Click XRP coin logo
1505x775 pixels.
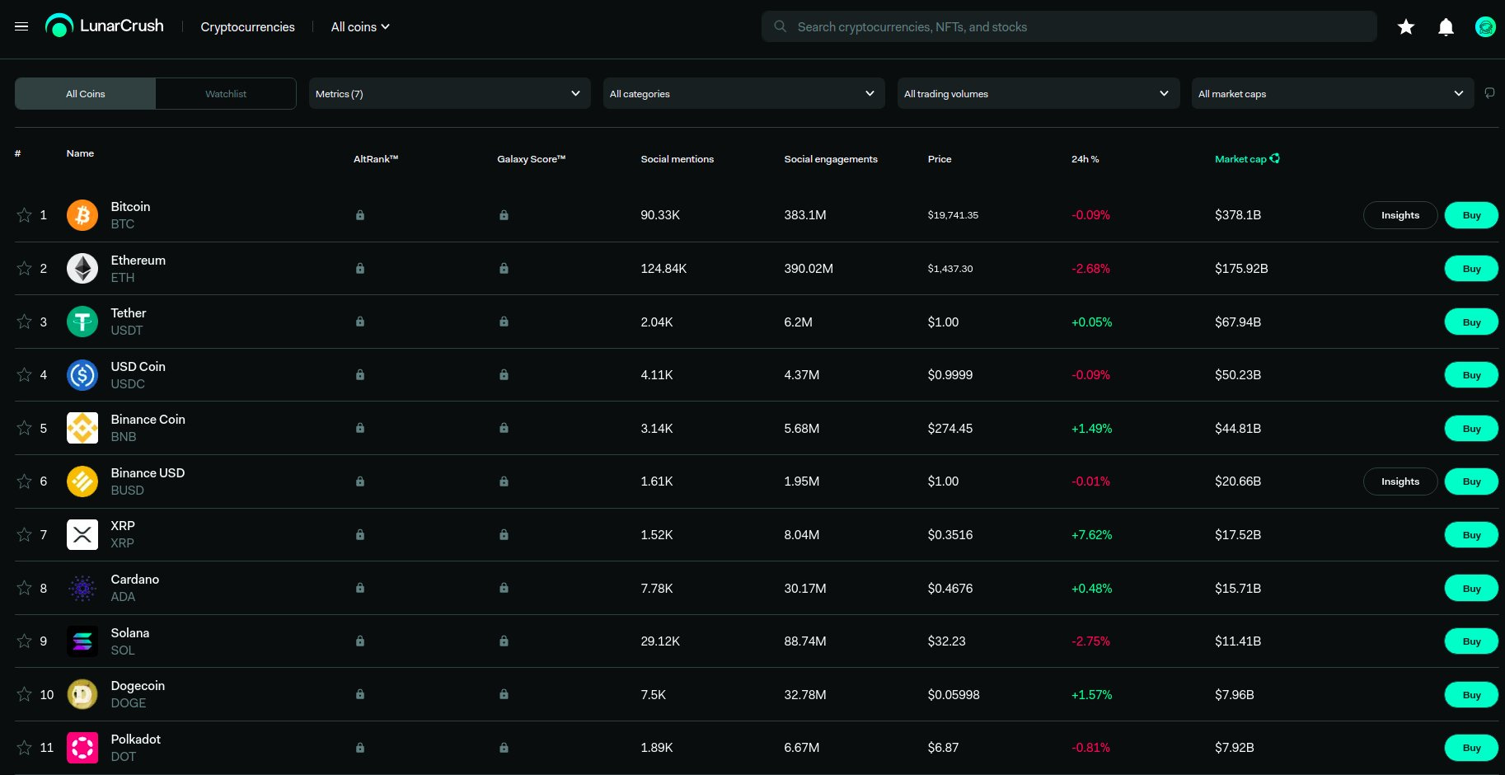coord(82,535)
